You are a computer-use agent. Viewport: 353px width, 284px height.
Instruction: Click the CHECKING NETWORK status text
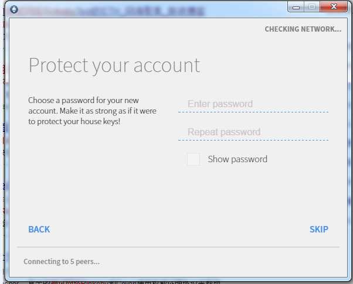[x=303, y=29]
